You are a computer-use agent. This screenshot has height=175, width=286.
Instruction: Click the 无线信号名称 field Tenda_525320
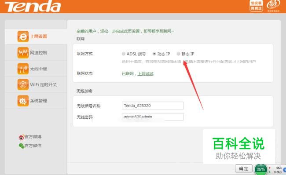click(153, 106)
